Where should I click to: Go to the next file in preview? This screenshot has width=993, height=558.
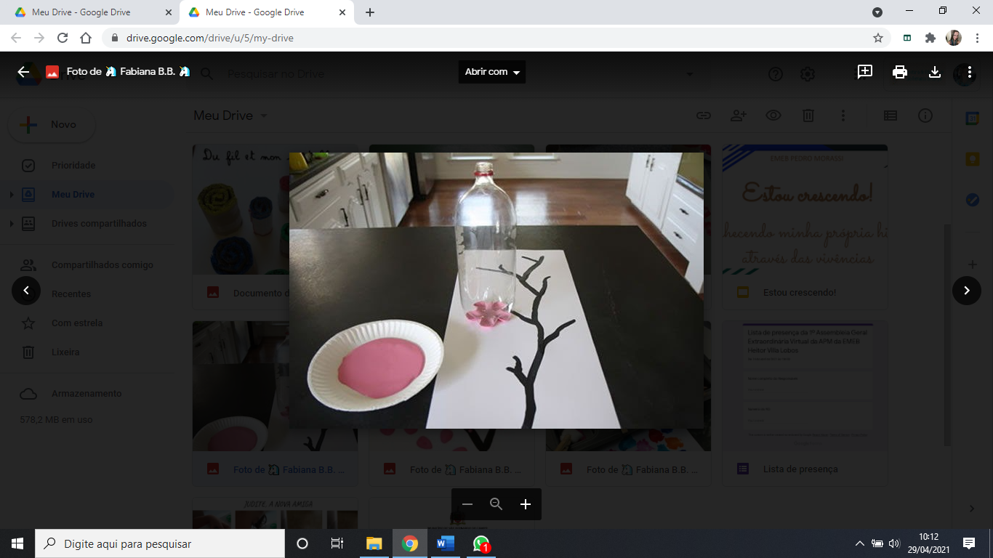967,291
